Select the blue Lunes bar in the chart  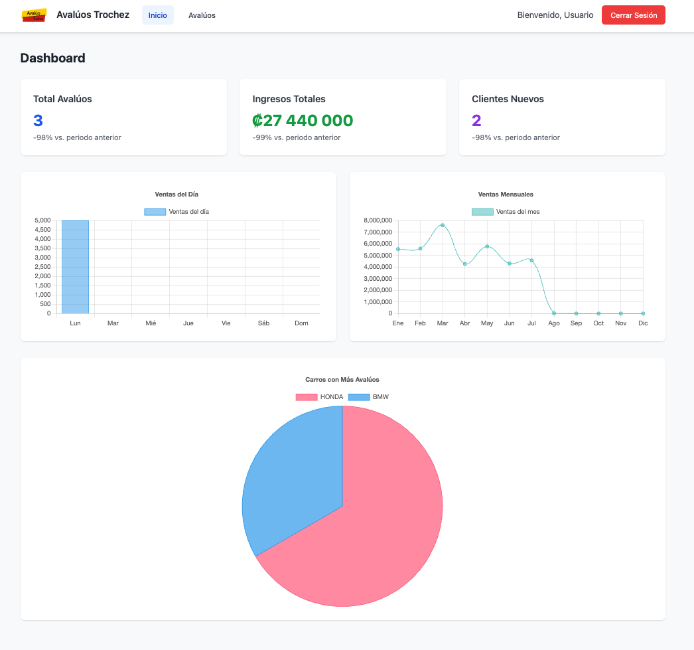coord(75,266)
